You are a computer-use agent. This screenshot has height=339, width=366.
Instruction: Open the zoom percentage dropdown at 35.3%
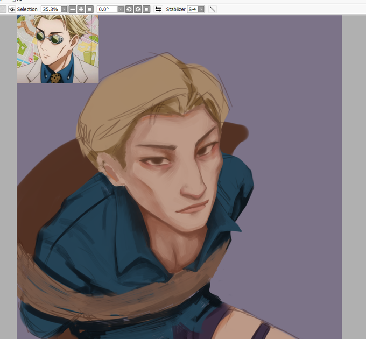click(x=64, y=9)
